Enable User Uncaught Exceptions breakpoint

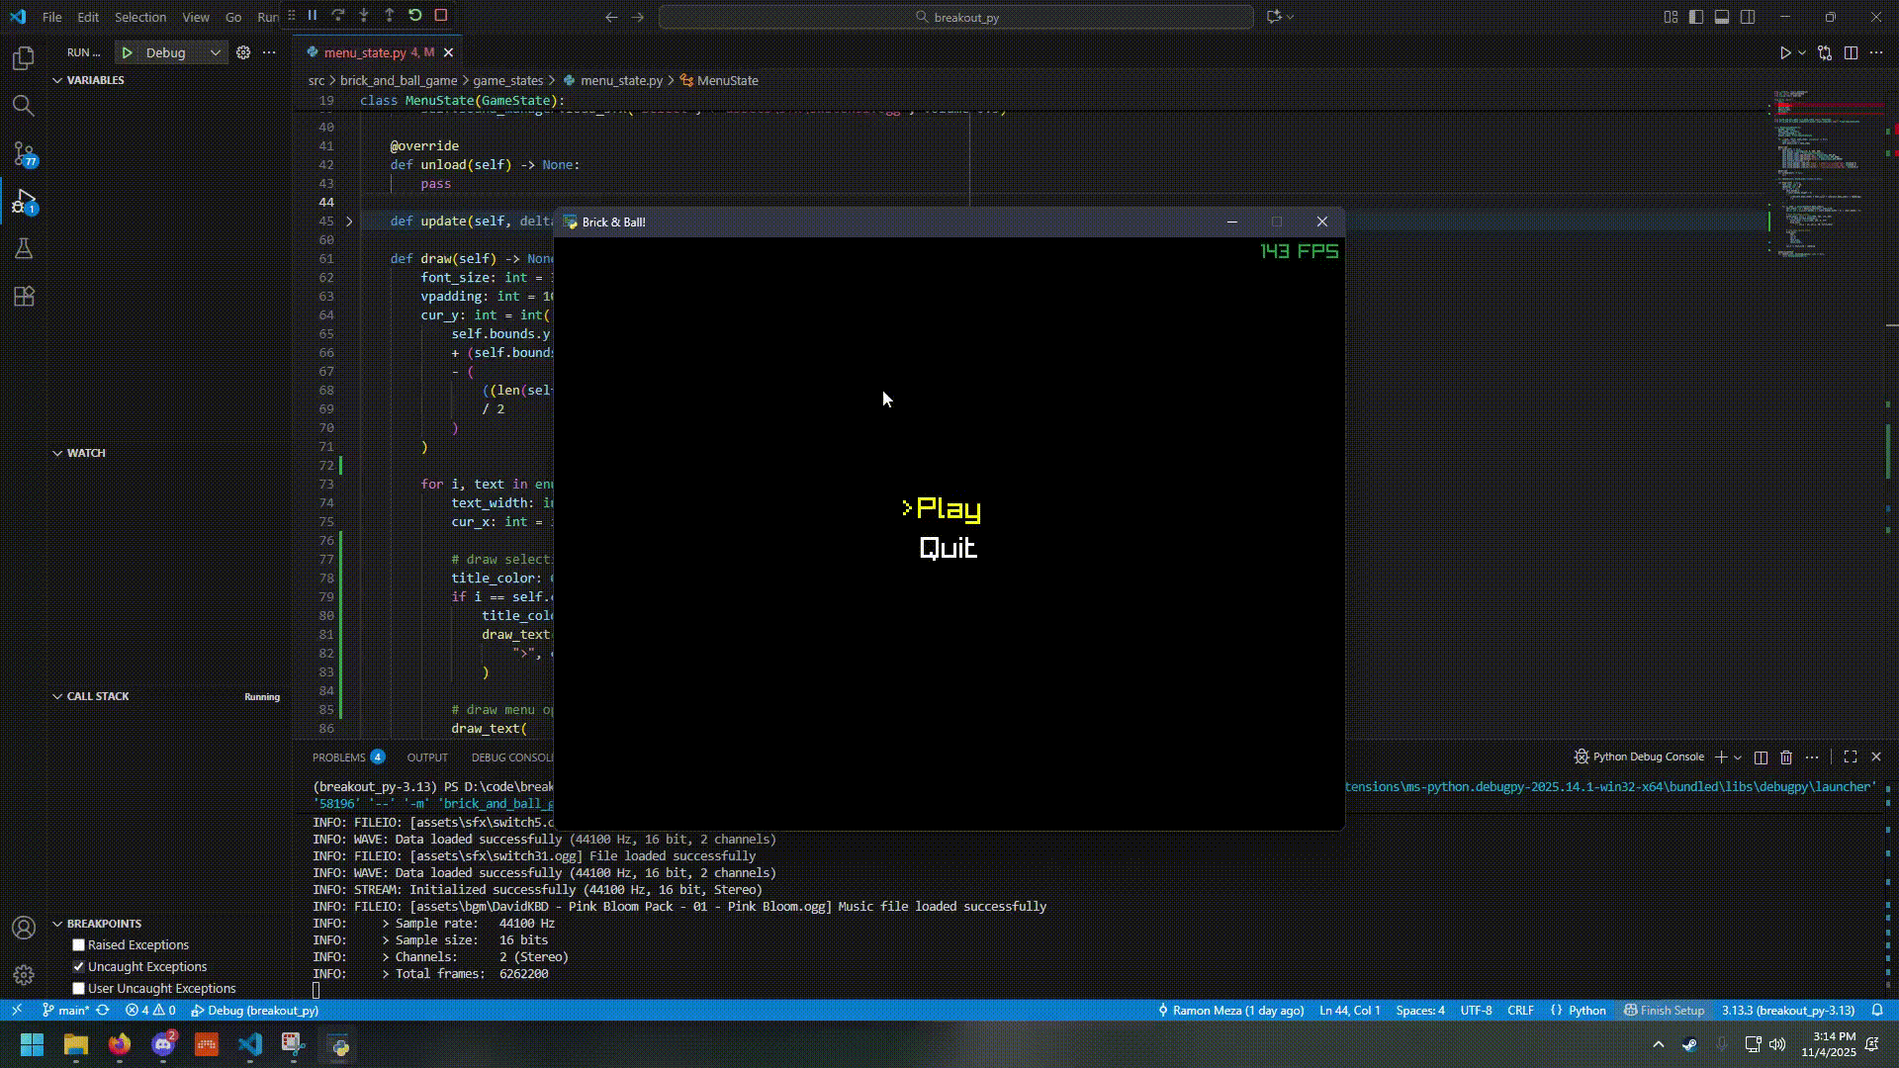pyautogui.click(x=79, y=989)
